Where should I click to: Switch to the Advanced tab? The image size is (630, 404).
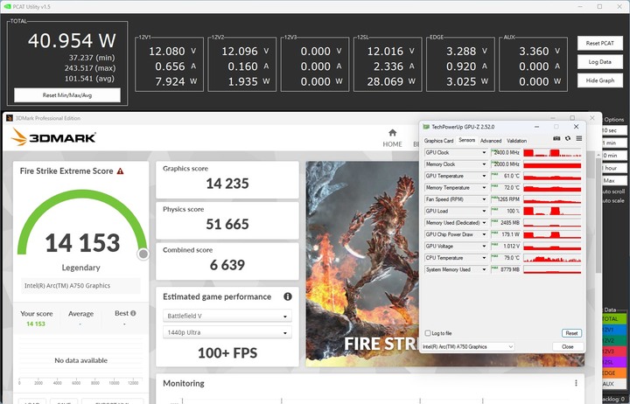point(491,141)
